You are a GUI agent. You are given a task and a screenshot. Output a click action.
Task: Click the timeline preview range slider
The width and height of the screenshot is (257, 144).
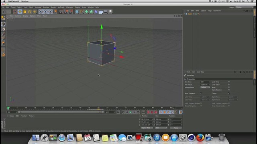tap(61, 112)
